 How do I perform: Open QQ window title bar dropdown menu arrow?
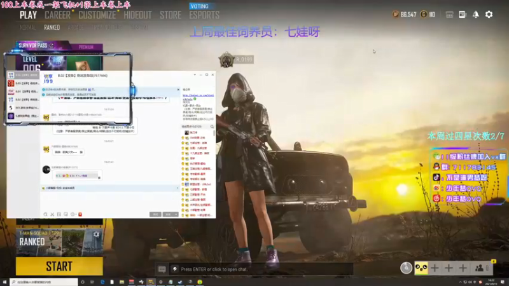click(195, 75)
